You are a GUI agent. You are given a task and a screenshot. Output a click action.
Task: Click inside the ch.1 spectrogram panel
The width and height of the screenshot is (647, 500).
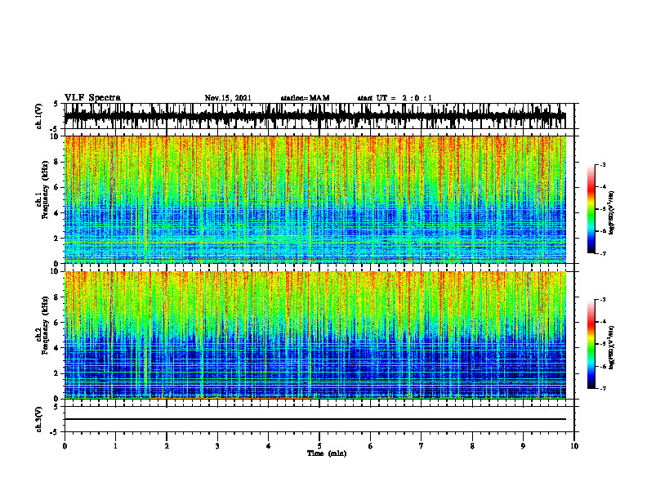pyautogui.click(x=315, y=199)
